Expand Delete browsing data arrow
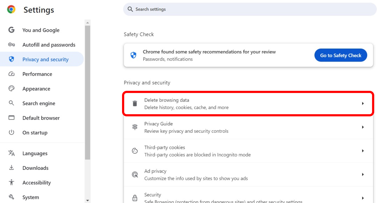Viewport: 377px width, 203px height. (x=363, y=103)
